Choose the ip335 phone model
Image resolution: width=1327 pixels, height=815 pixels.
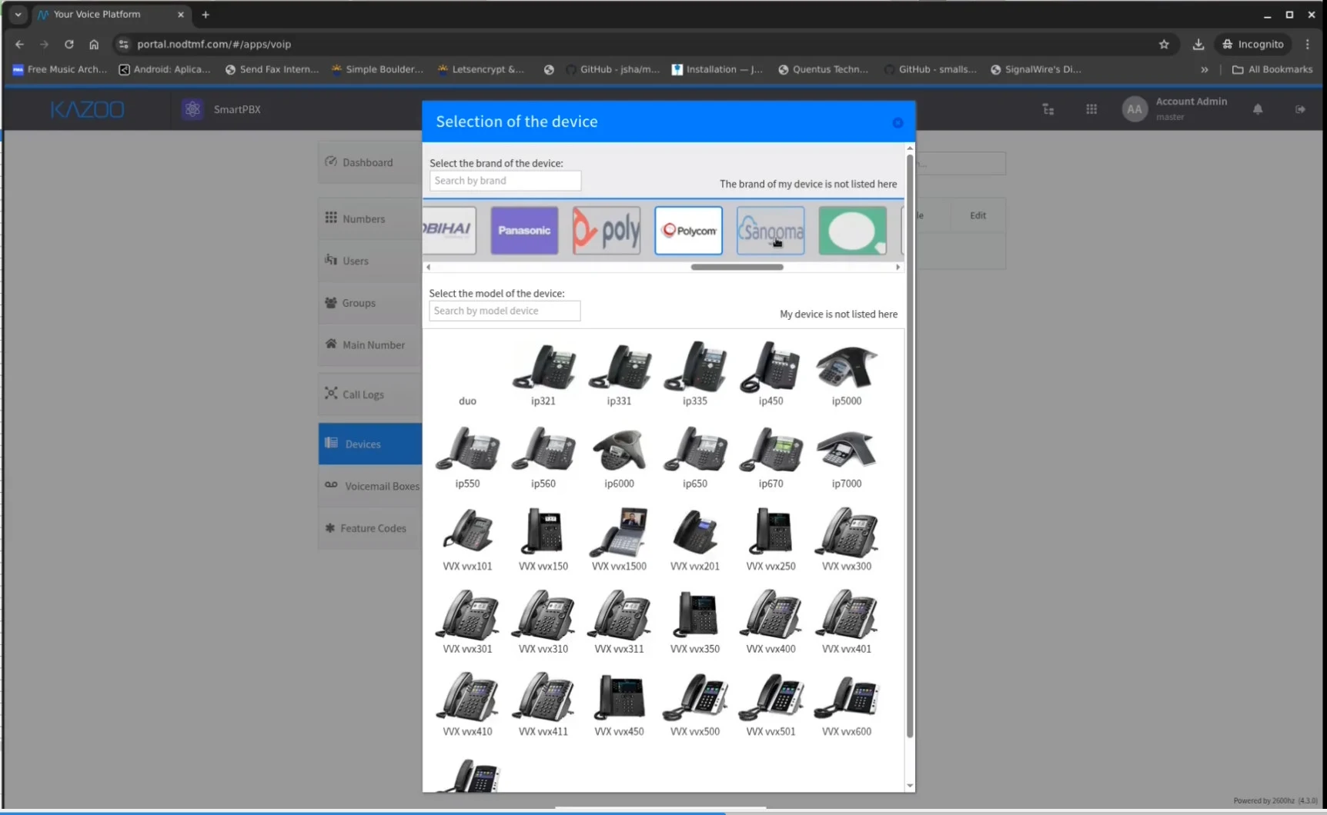pyautogui.click(x=695, y=374)
